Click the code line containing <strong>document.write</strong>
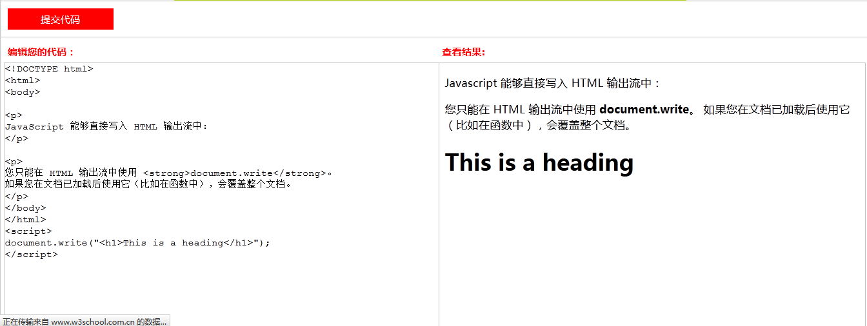This screenshot has width=867, height=326. point(169,173)
